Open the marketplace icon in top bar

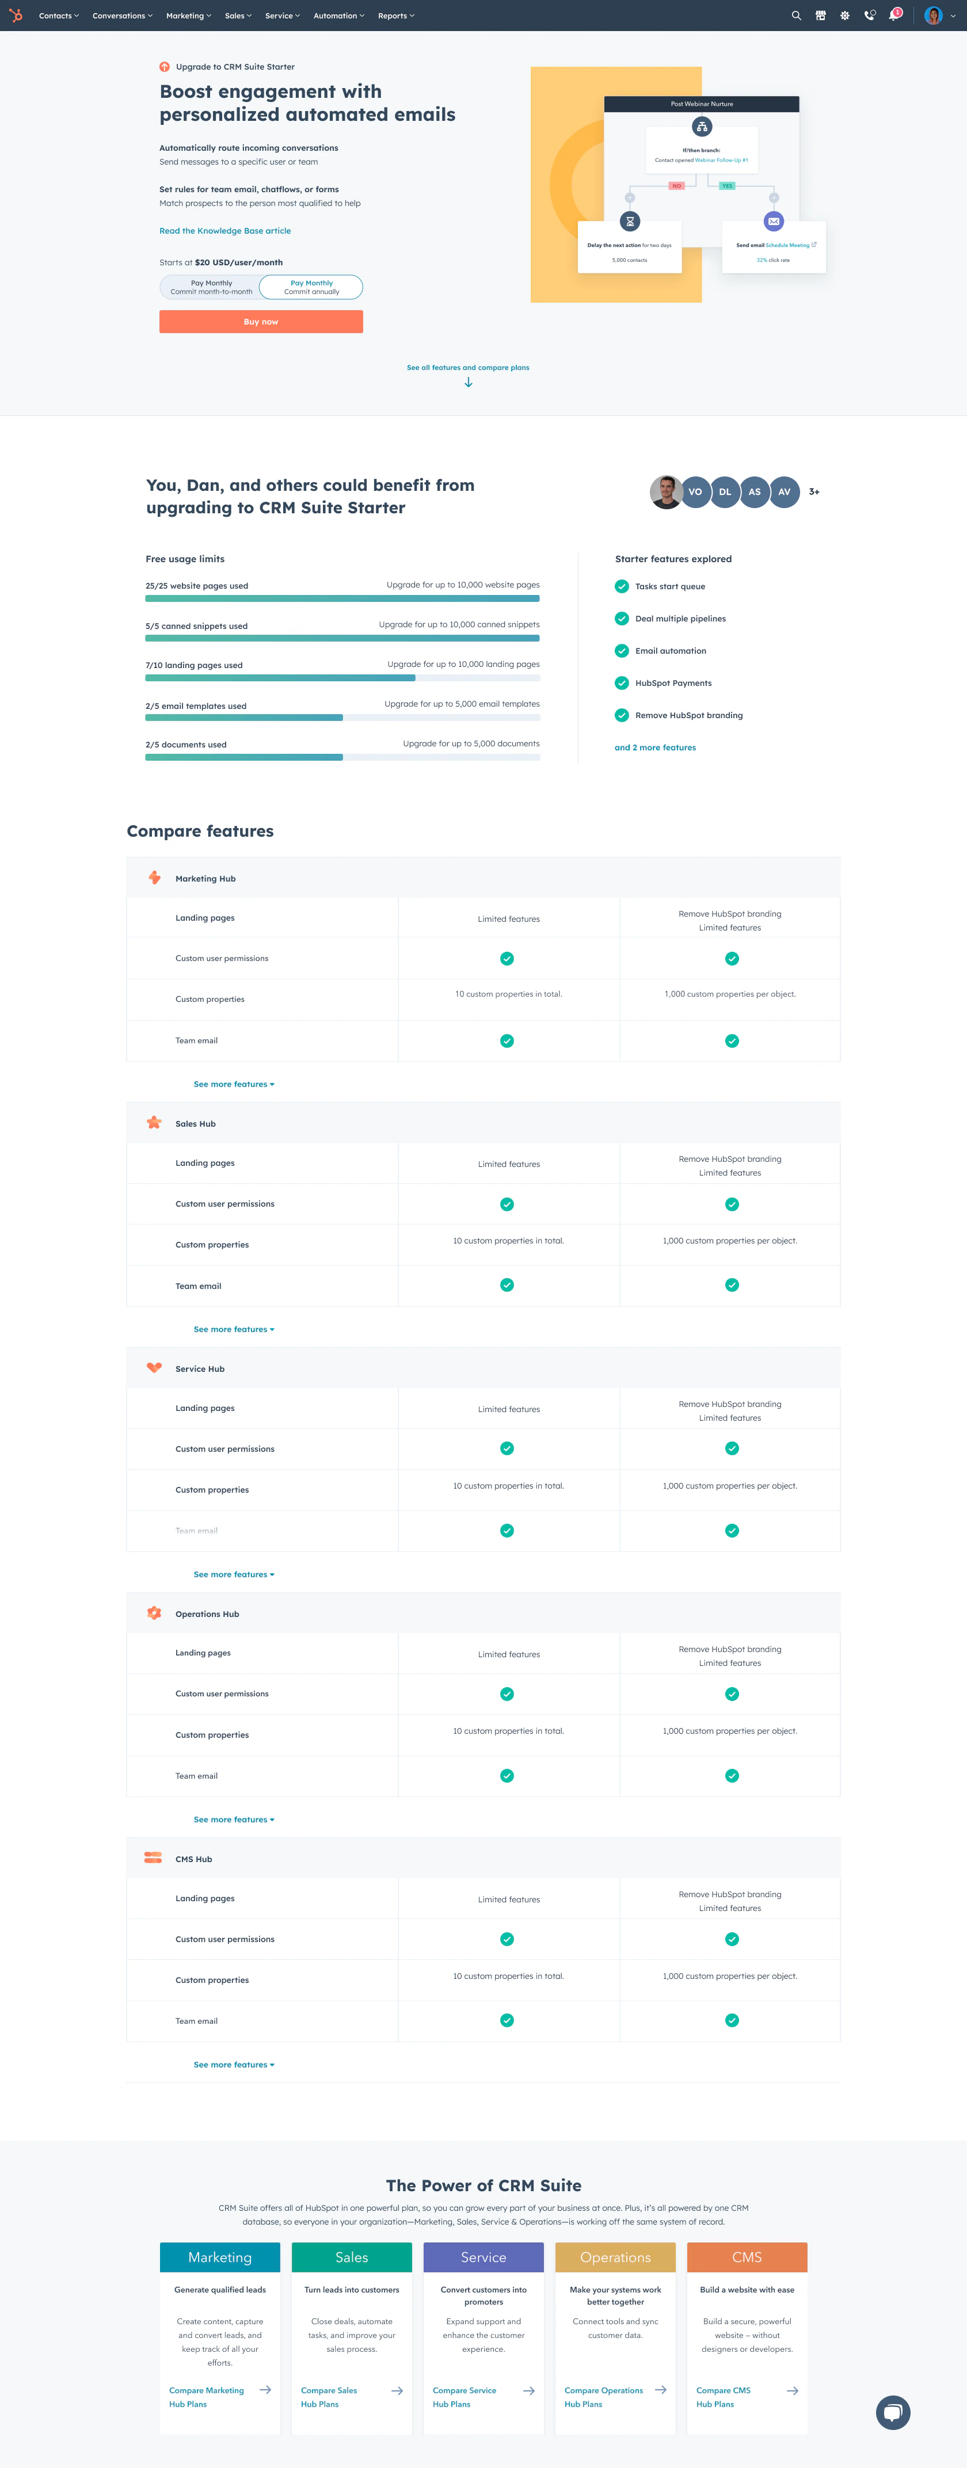click(820, 16)
